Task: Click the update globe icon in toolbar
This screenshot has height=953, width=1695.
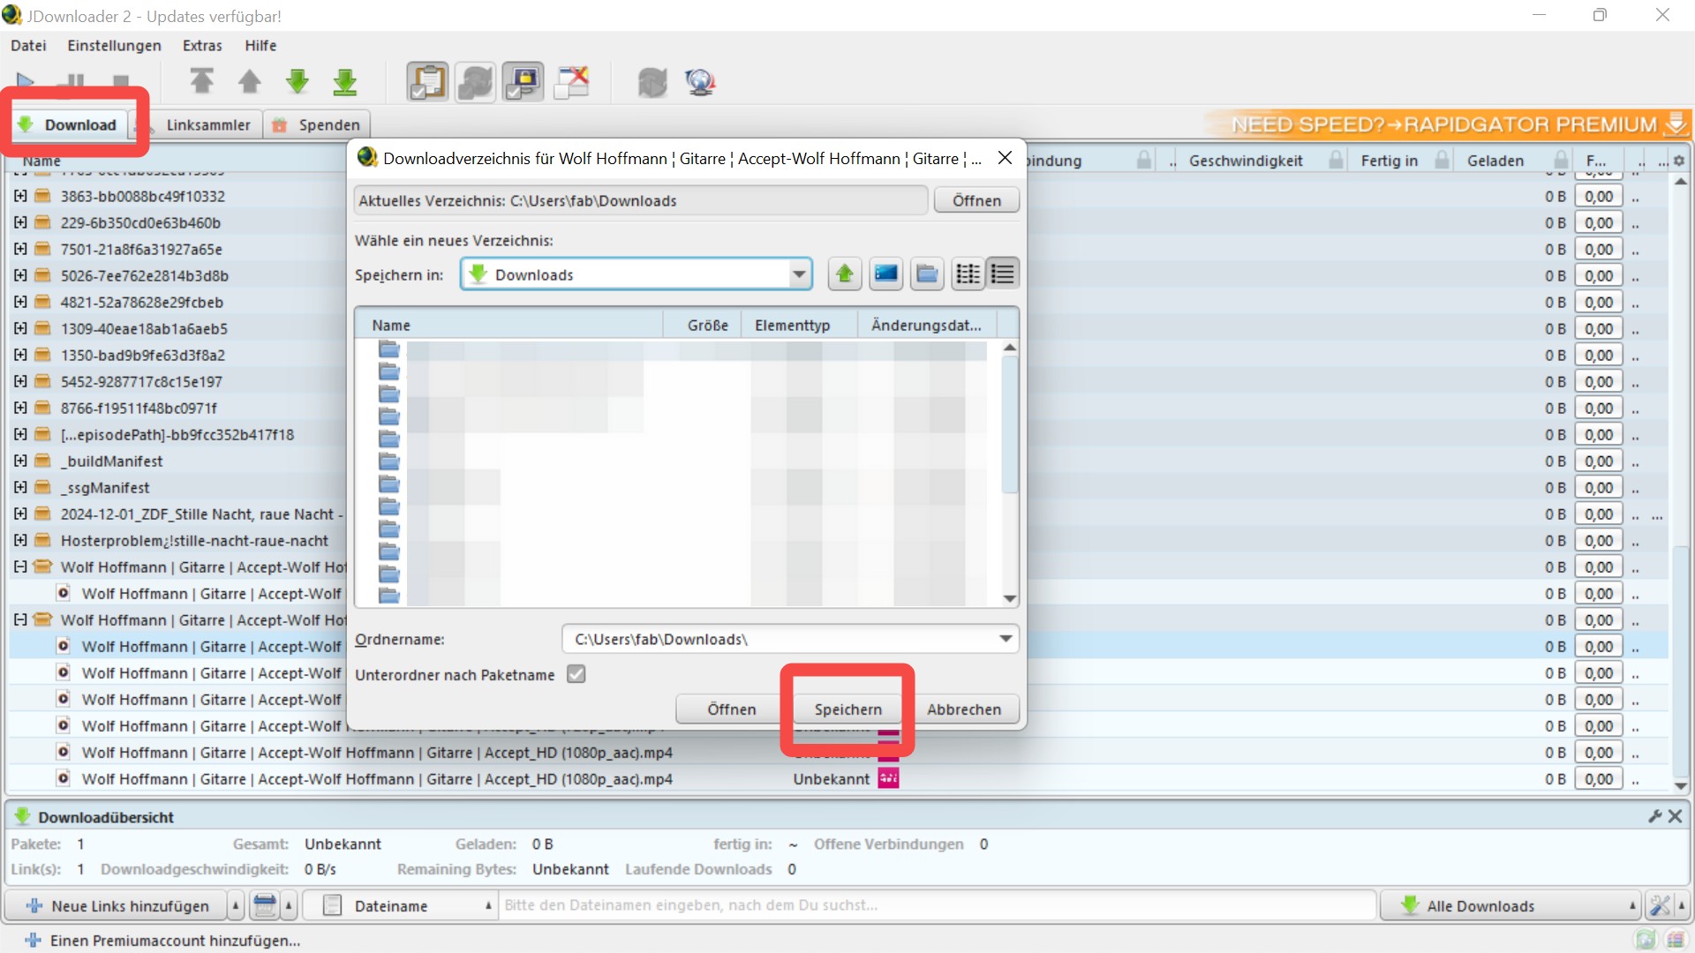Action: click(x=700, y=82)
